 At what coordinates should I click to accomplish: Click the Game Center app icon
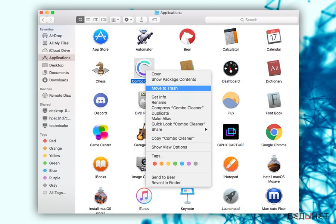coord(100,132)
